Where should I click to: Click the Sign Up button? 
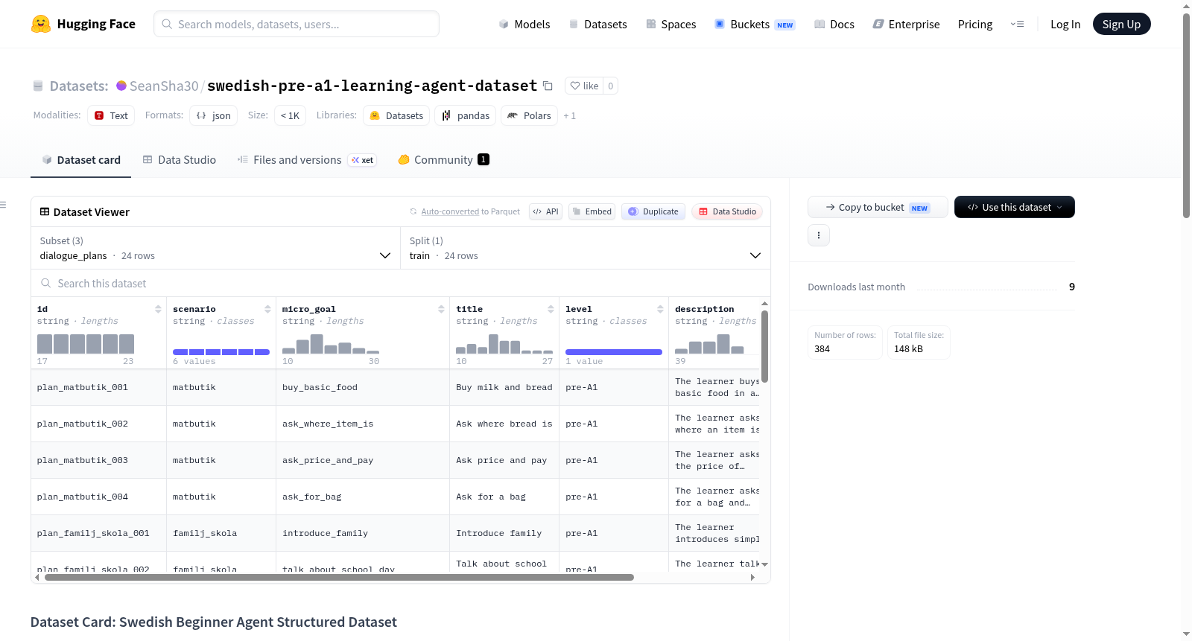tap(1121, 24)
